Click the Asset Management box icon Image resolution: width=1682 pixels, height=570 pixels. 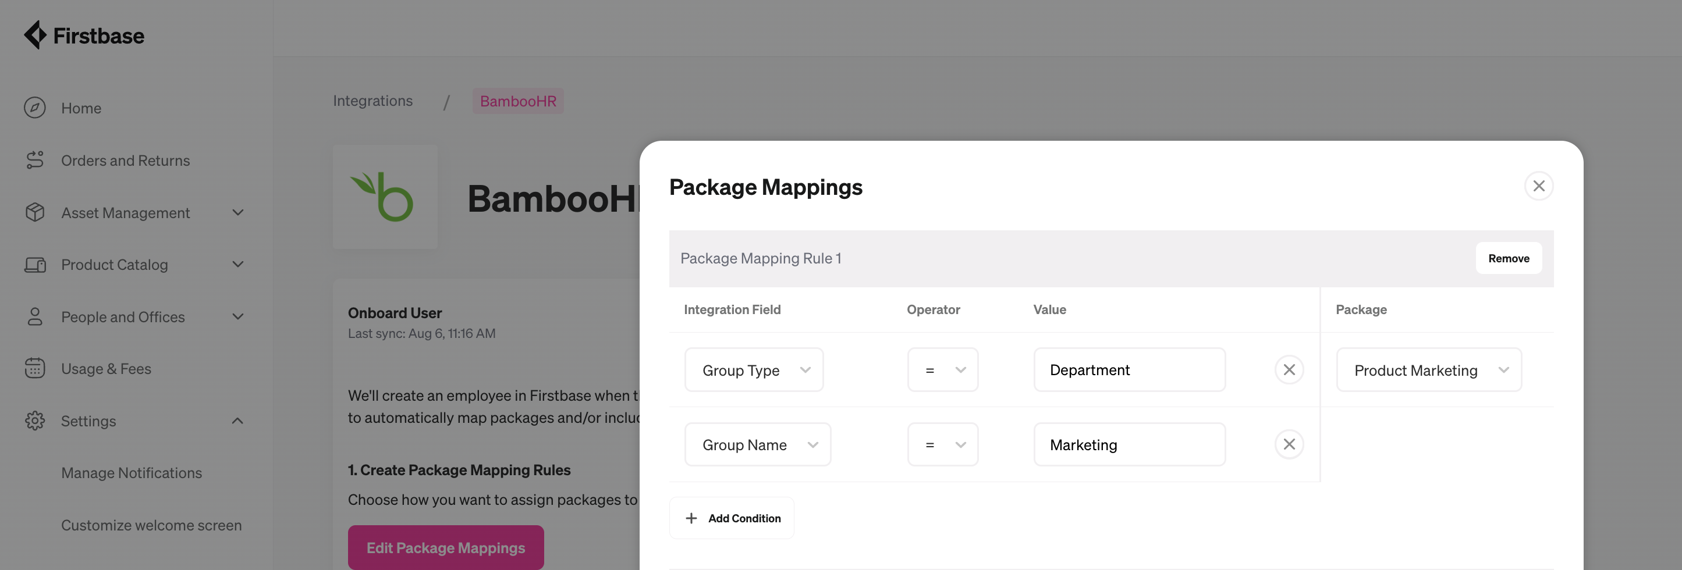34,212
